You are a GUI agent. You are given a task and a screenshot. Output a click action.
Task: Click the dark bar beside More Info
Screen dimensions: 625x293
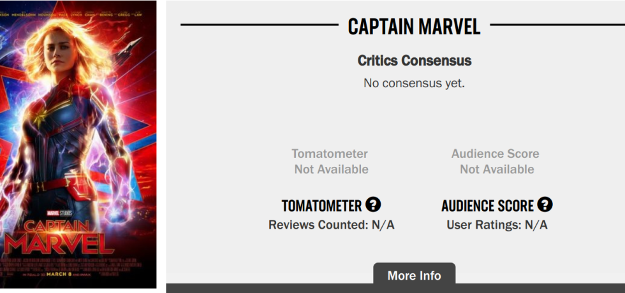542,288
